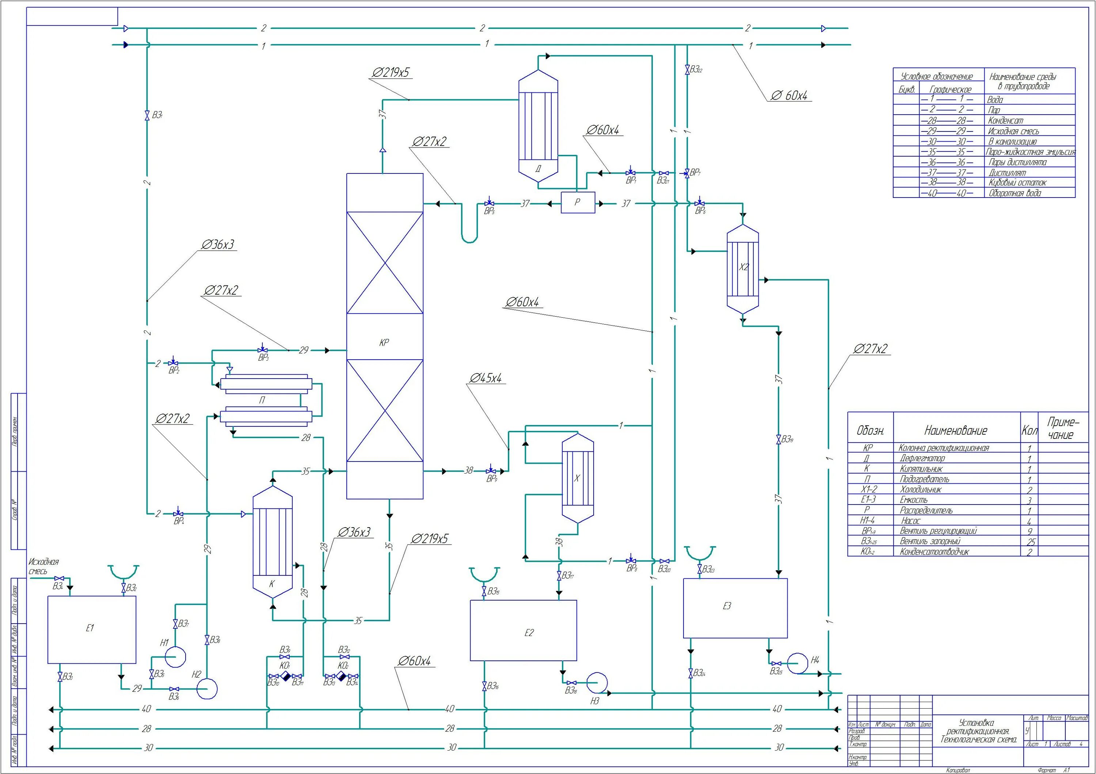Click 'В канализацию' legend row

click(984, 141)
